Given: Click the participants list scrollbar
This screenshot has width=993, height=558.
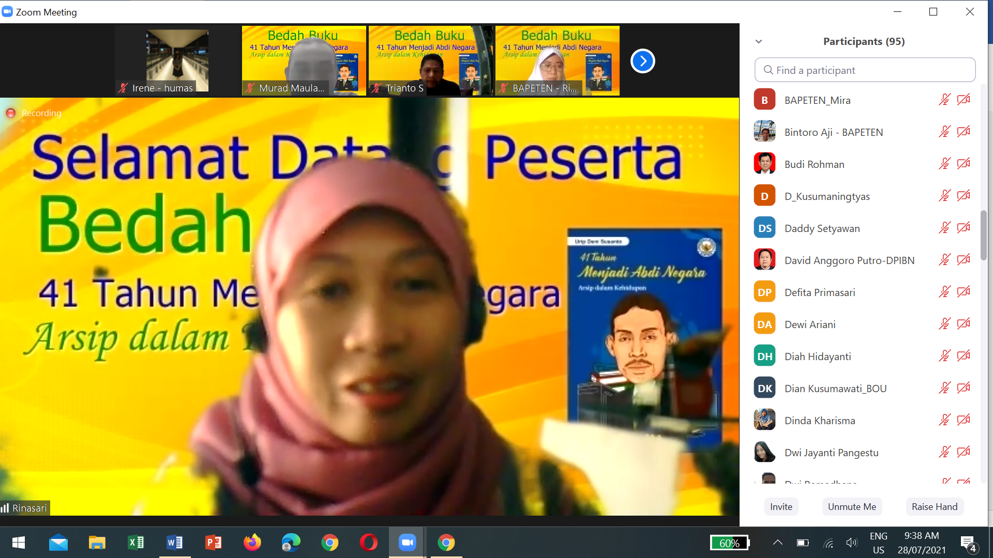Looking at the screenshot, I should 983,236.
